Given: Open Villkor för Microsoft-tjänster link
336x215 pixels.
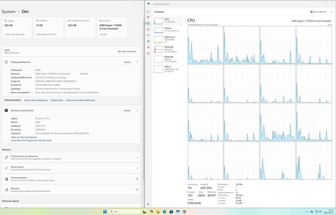Looking at the screenshot, I should pyautogui.click(x=24, y=137).
